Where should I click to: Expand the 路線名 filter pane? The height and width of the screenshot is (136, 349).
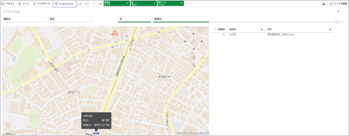tap(24, 19)
